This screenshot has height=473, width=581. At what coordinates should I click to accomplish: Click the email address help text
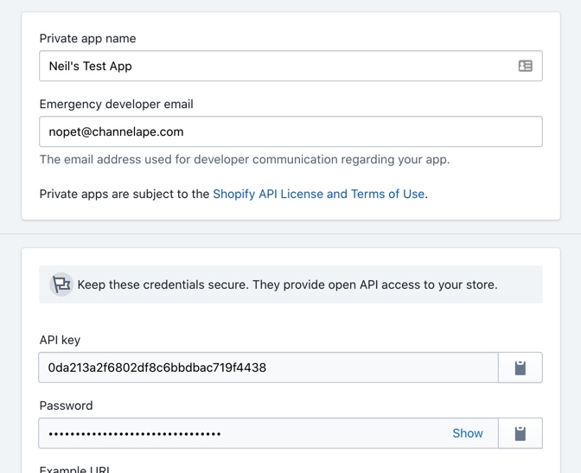[x=245, y=159]
